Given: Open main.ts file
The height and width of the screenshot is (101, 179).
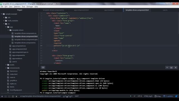Looking at the screenshot, I should pos(12,77).
